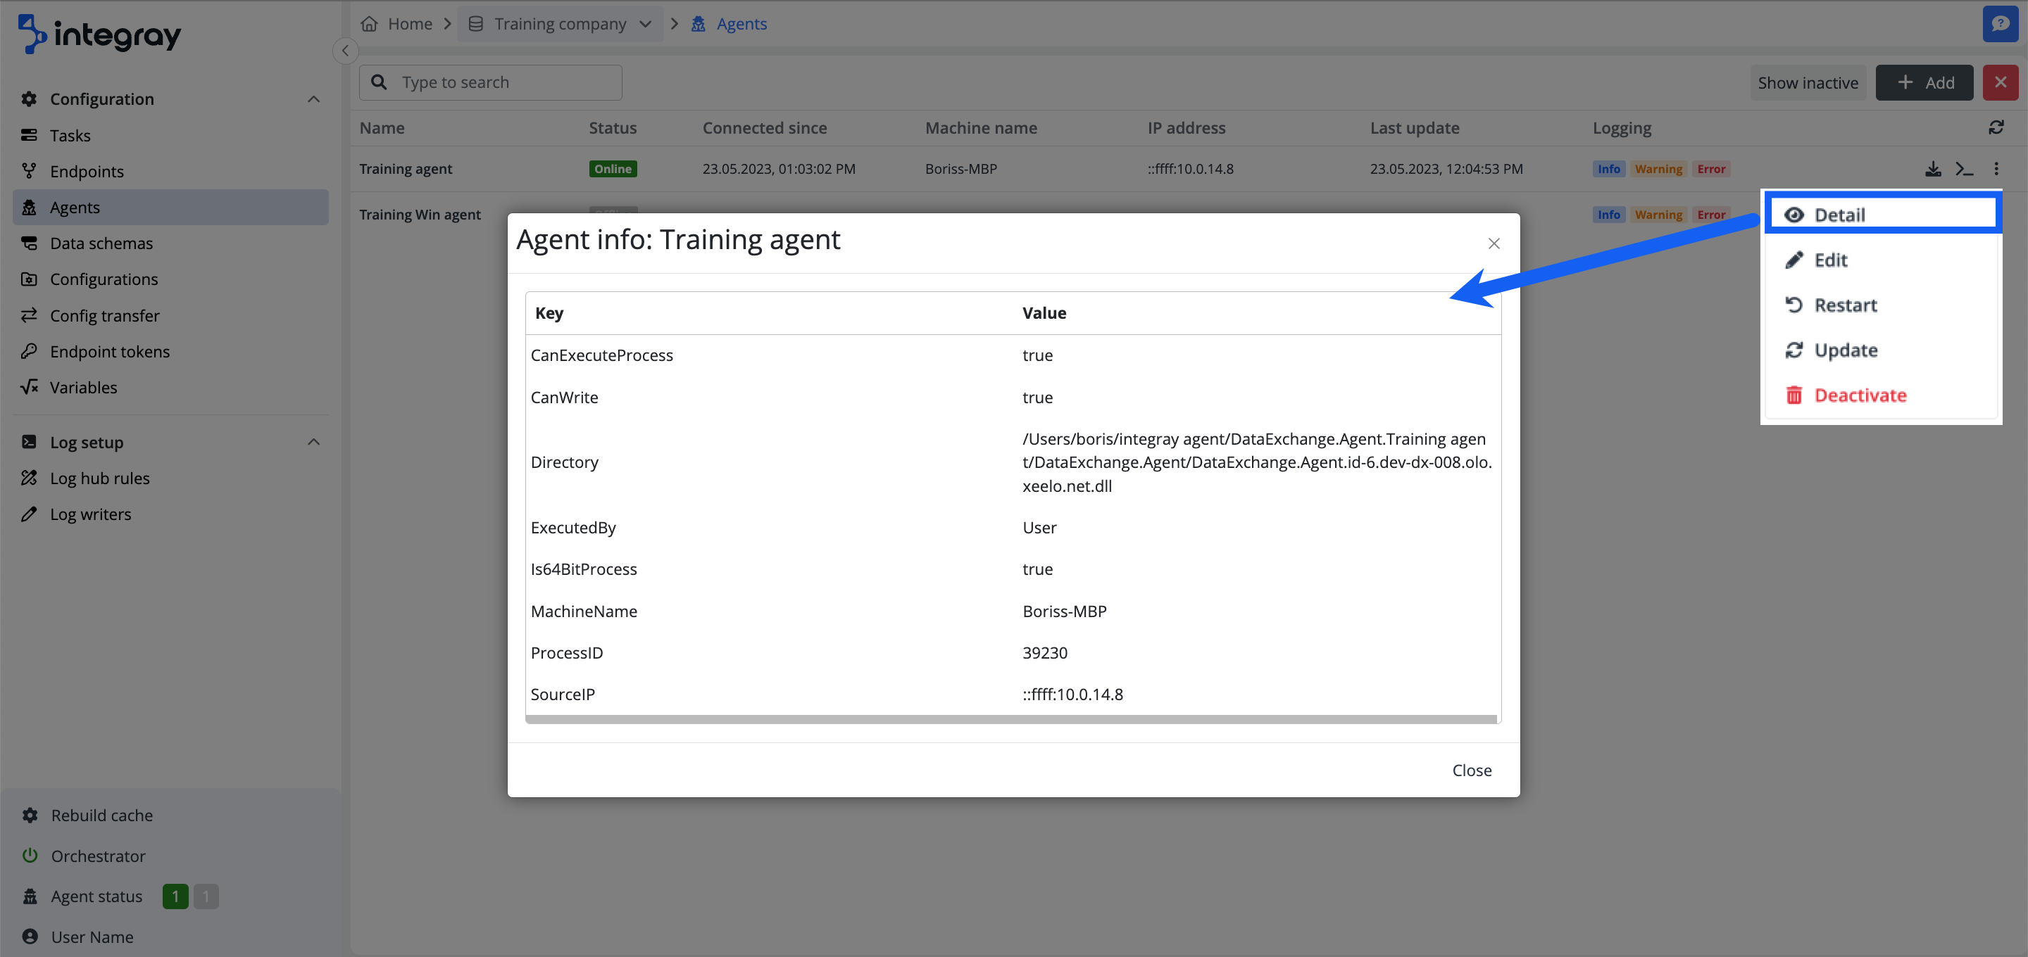The image size is (2028, 957).
Task: Toggle Info logging badge for Training agent
Action: 1608,169
